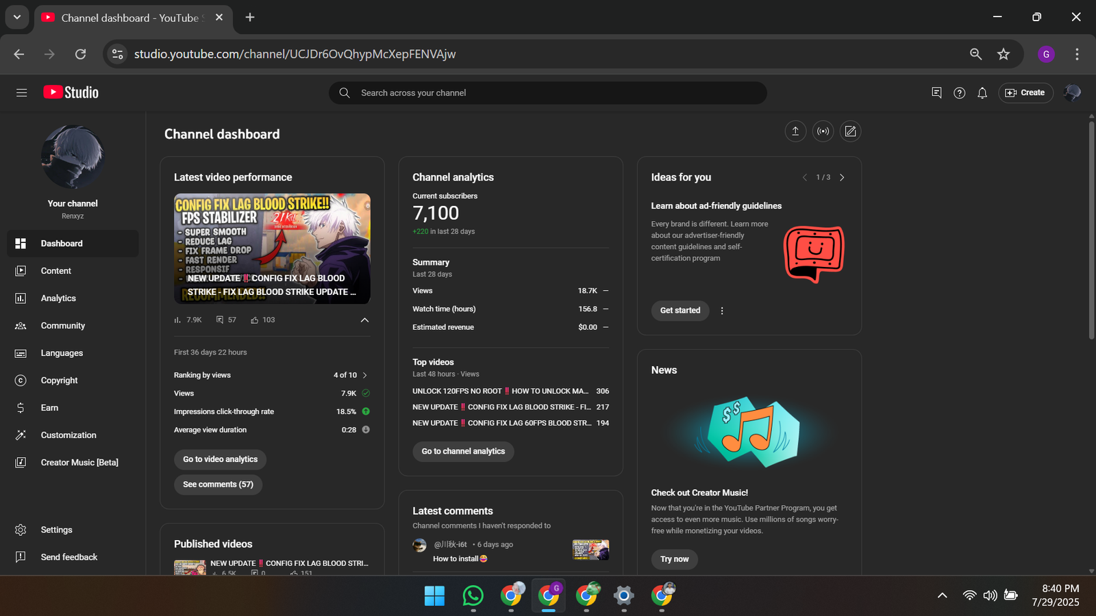The width and height of the screenshot is (1096, 616).
Task: Open Earn in the sidebar
Action: click(x=73, y=408)
